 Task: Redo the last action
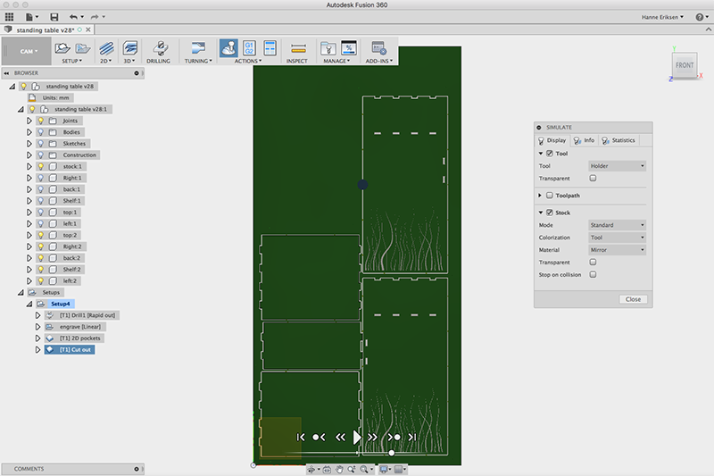pyautogui.click(x=95, y=17)
